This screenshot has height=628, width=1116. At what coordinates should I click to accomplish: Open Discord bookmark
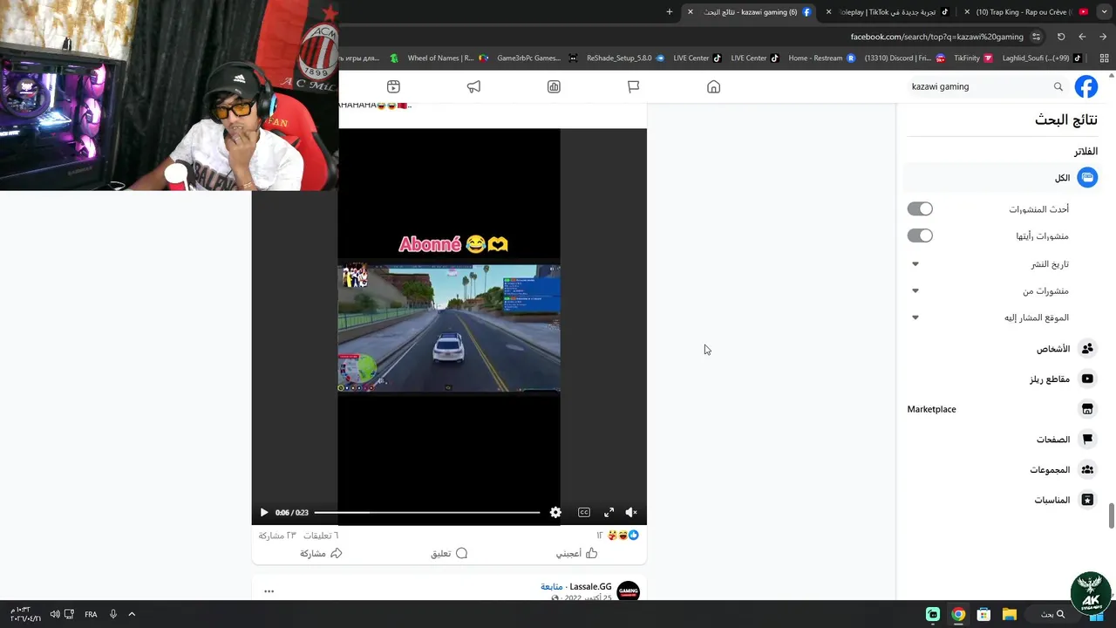pyautogui.click(x=904, y=58)
